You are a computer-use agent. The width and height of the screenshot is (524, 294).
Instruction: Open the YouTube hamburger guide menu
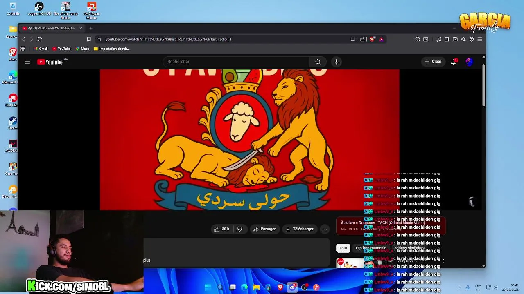pyautogui.click(x=27, y=62)
